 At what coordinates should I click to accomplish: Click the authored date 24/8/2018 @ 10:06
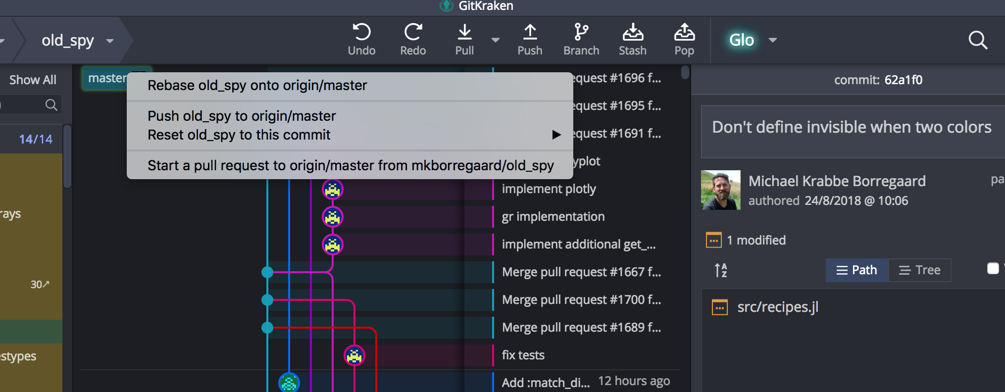[x=856, y=201]
